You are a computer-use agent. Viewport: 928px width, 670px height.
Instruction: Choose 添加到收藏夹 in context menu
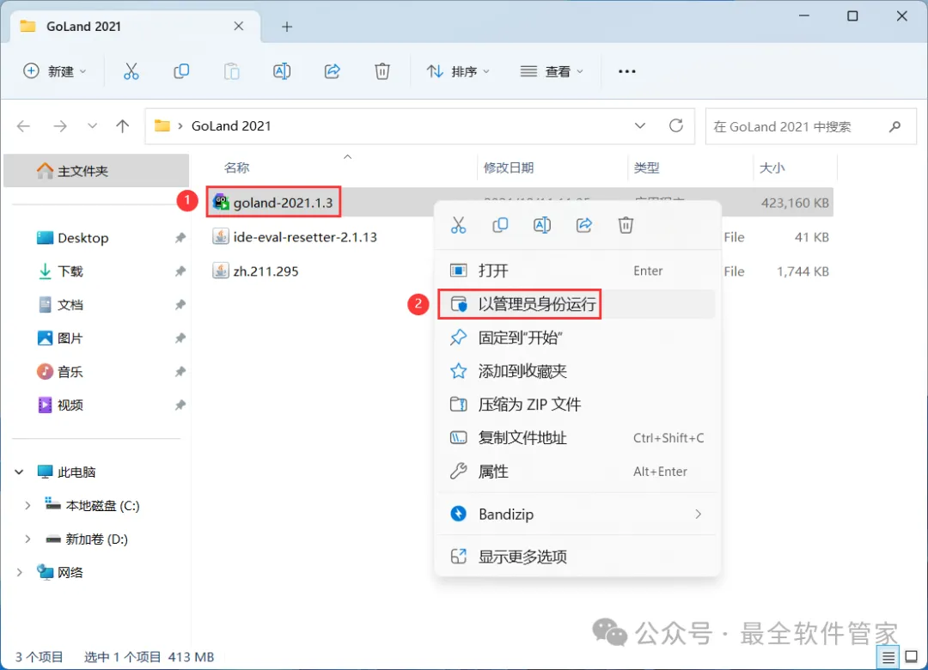(577, 371)
